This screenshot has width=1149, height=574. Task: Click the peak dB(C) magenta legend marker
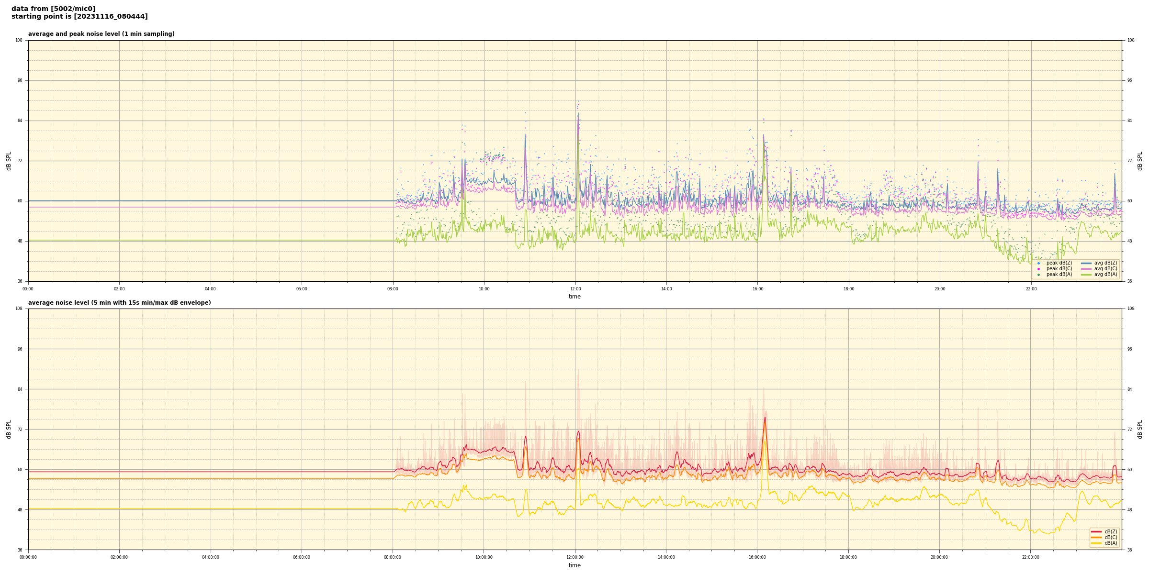pos(1038,269)
